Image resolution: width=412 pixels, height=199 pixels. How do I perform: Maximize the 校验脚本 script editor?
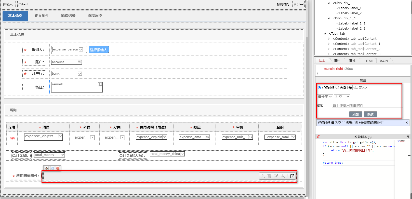pos(408,137)
